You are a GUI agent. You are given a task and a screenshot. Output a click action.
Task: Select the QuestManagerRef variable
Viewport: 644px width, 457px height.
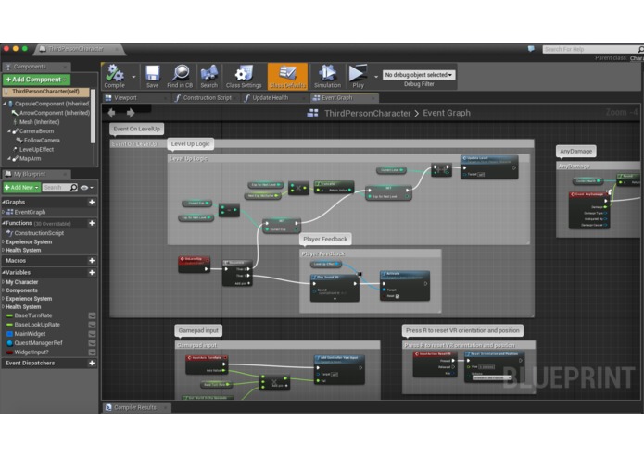(38, 343)
